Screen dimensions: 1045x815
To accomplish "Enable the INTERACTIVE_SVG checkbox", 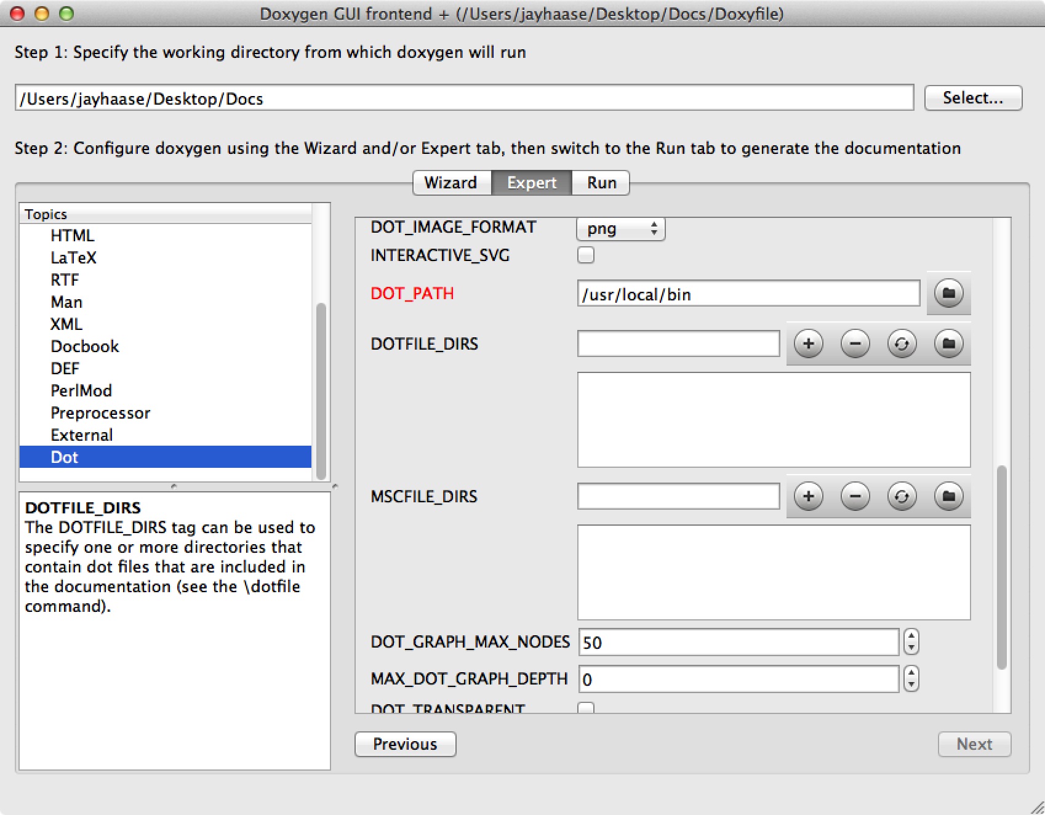I will [x=586, y=255].
